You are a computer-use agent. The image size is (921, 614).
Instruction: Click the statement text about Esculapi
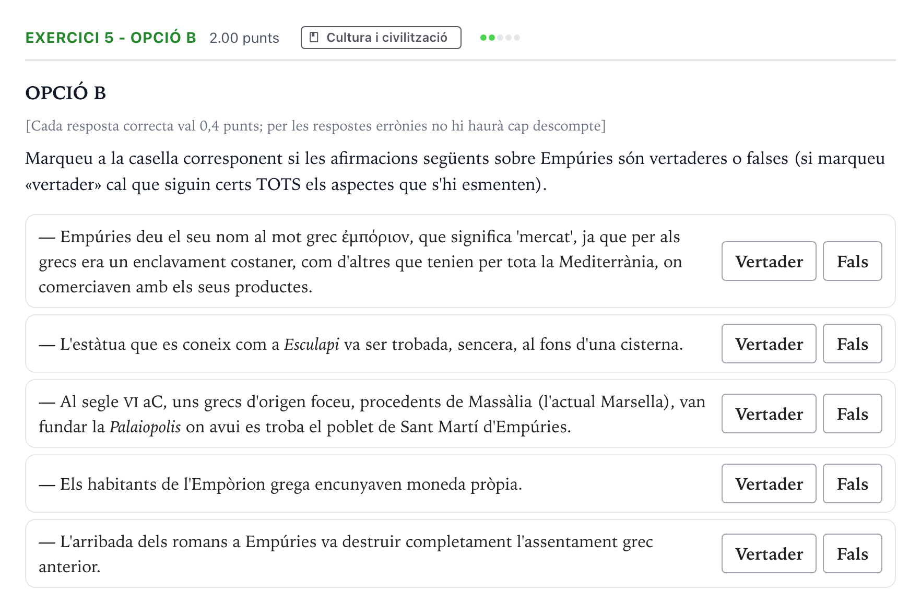pos(361,344)
